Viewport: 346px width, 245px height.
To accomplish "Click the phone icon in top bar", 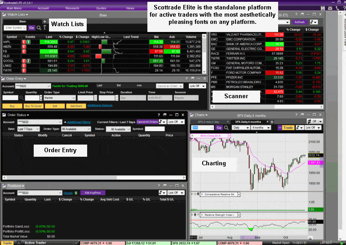I will 337,8.
